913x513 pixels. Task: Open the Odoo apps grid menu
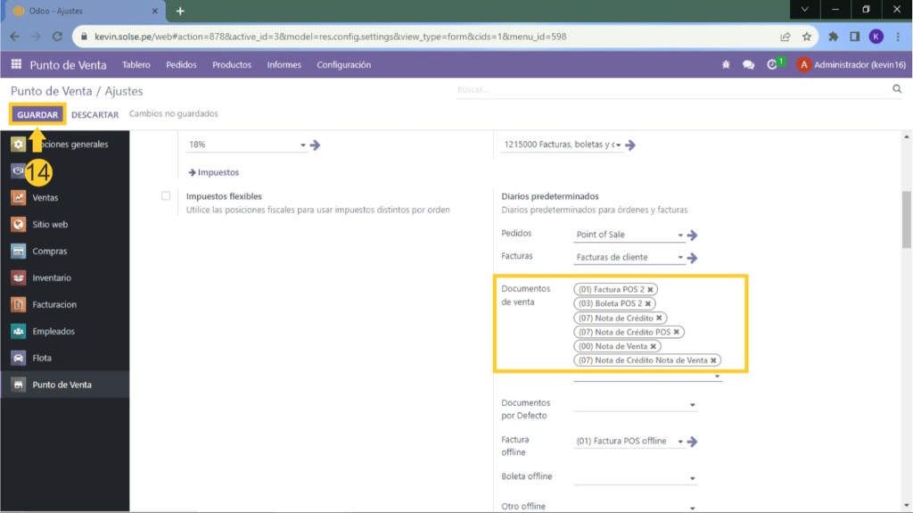coord(16,65)
